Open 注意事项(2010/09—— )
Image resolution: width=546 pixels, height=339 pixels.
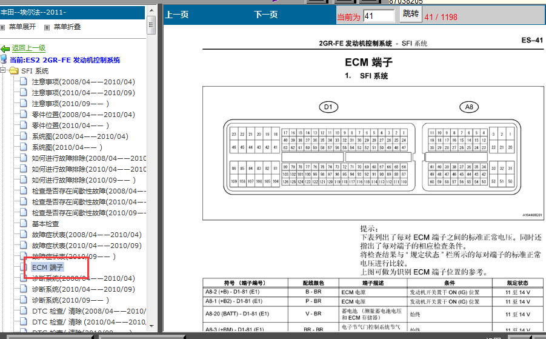pos(70,104)
